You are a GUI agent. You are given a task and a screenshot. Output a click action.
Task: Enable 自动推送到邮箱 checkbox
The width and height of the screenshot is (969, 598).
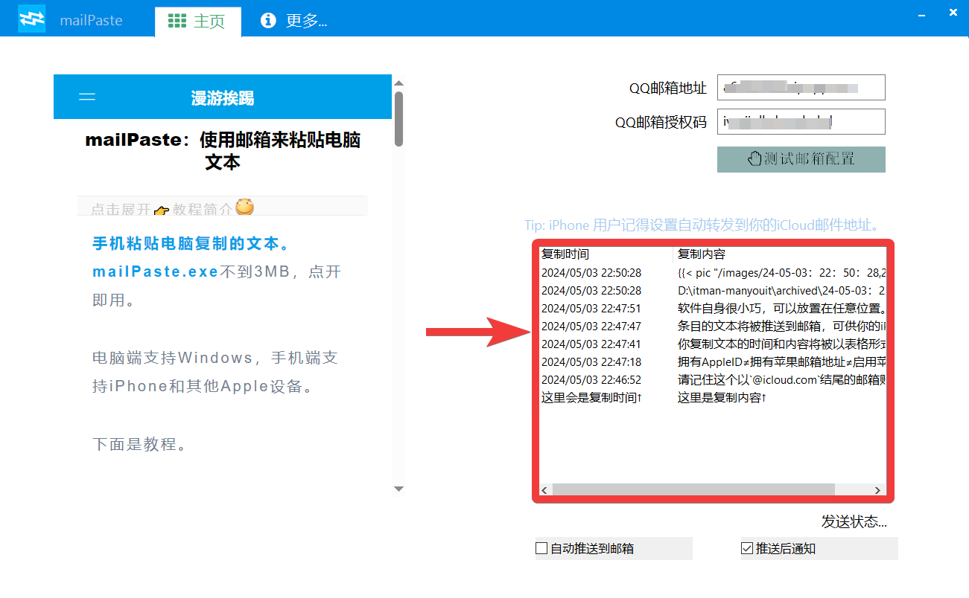pos(541,549)
